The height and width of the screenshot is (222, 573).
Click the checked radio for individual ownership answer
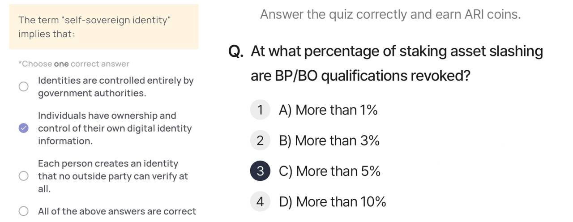[x=24, y=128]
